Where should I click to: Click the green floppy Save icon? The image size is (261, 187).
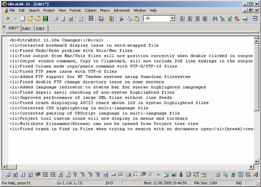click(45, 18)
